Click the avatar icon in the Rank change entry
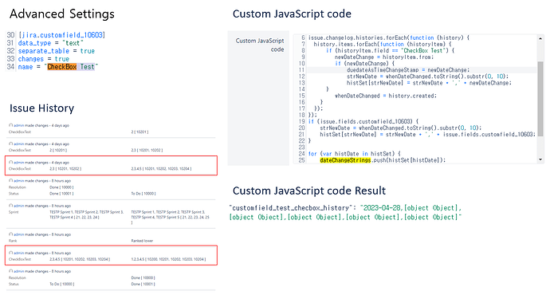The image size is (550, 295). click(11, 234)
